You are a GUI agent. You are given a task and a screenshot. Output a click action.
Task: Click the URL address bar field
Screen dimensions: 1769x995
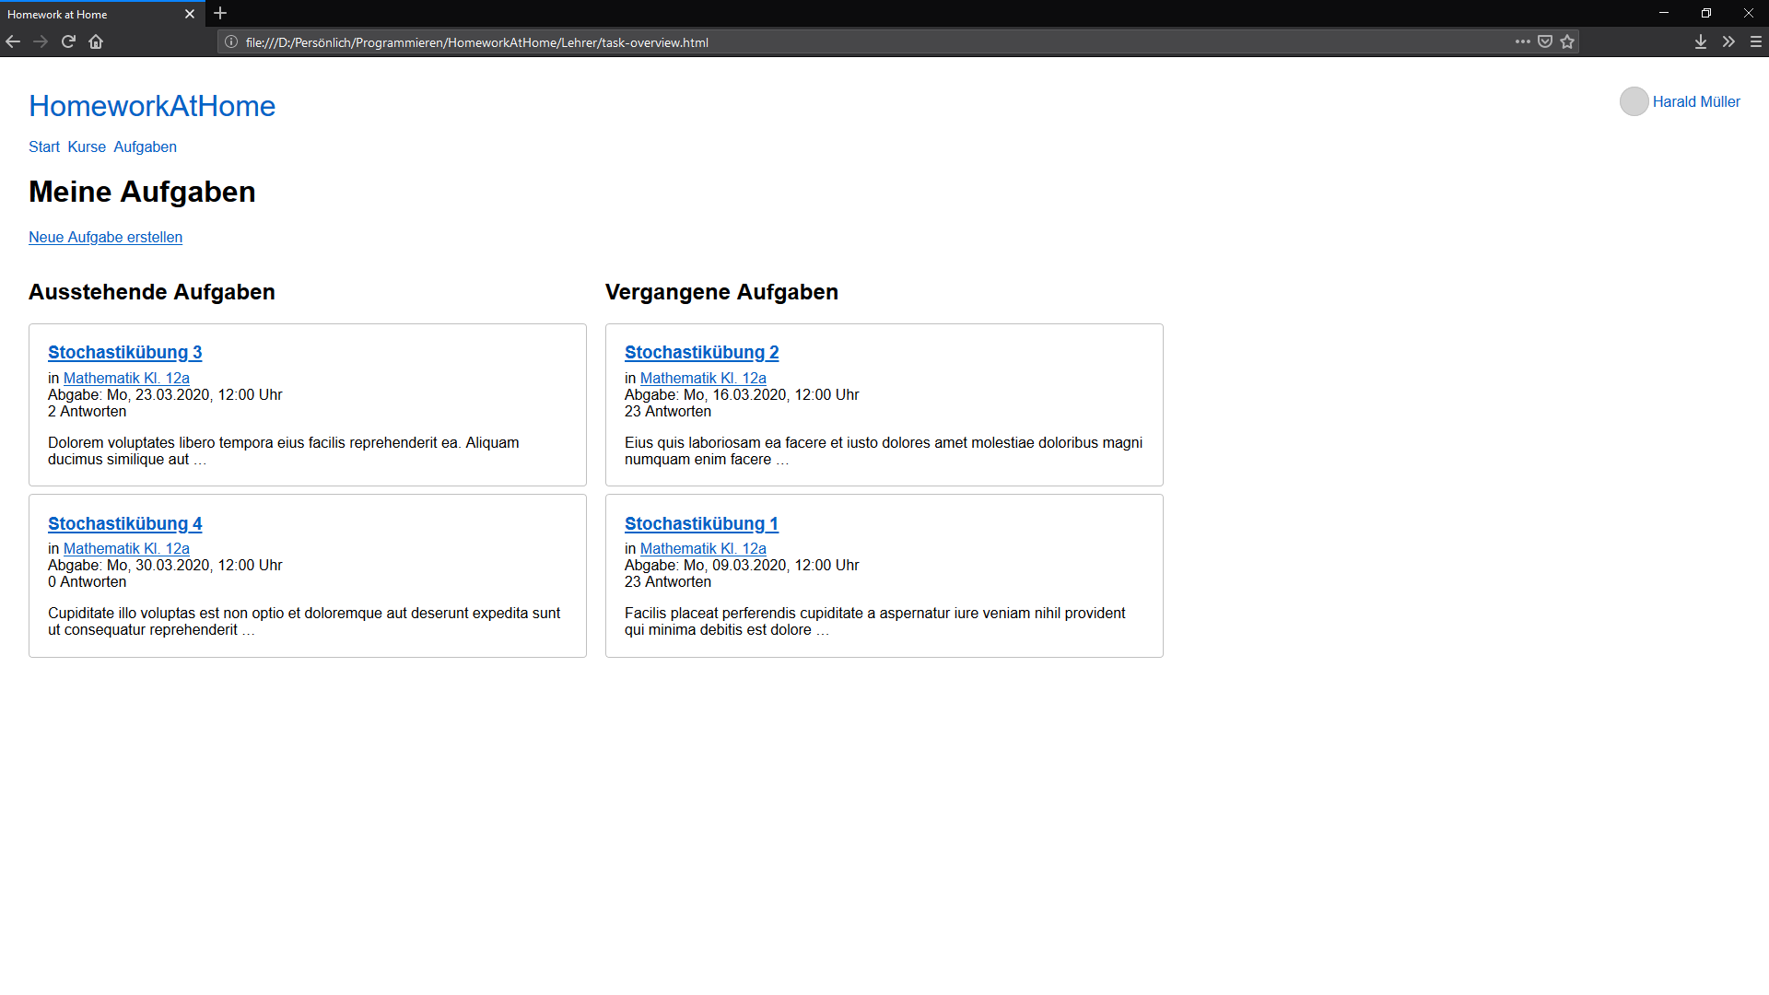click(829, 42)
